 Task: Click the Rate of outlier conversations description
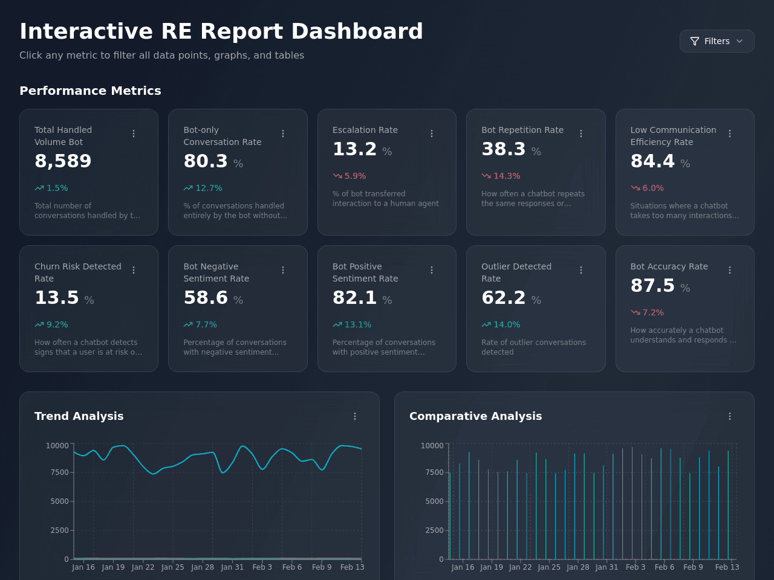tap(533, 347)
